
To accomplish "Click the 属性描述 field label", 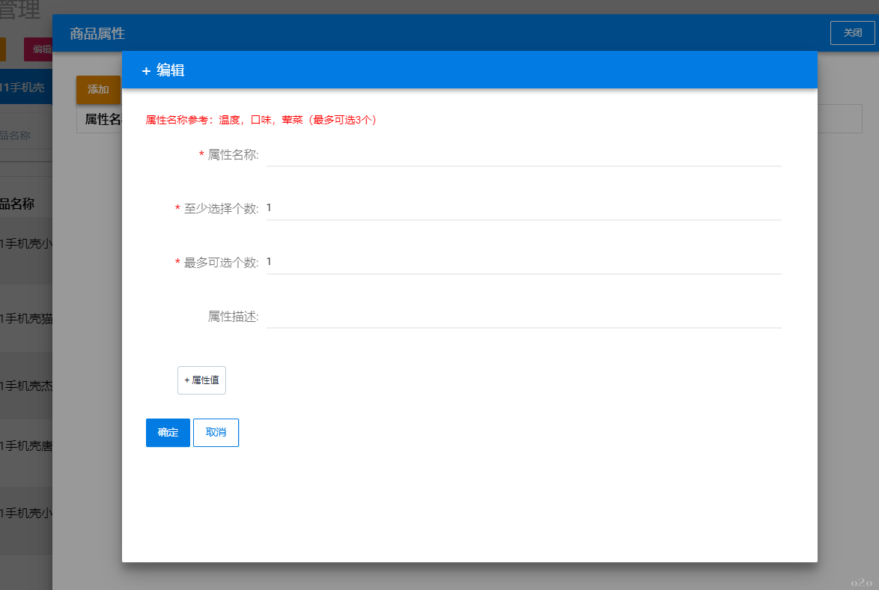I will point(233,317).
